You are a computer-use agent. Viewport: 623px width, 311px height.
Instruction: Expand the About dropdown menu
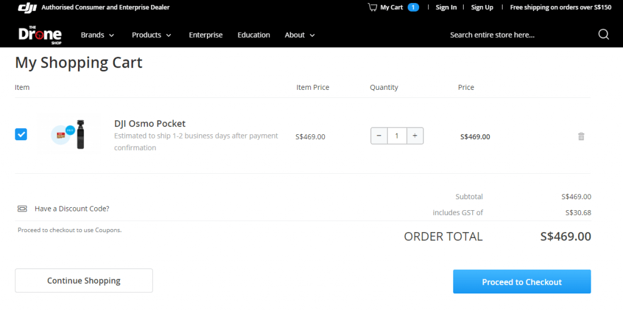tap(299, 35)
